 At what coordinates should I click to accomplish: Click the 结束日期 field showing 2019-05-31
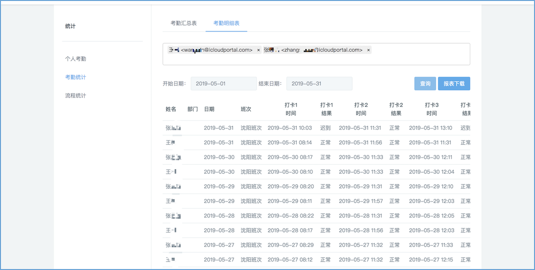pos(319,84)
